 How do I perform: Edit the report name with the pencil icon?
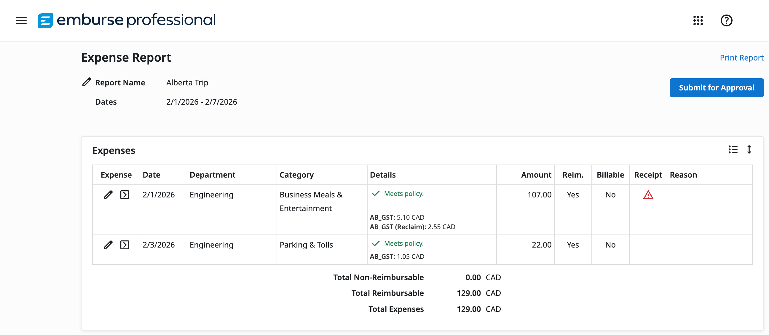coord(87,82)
